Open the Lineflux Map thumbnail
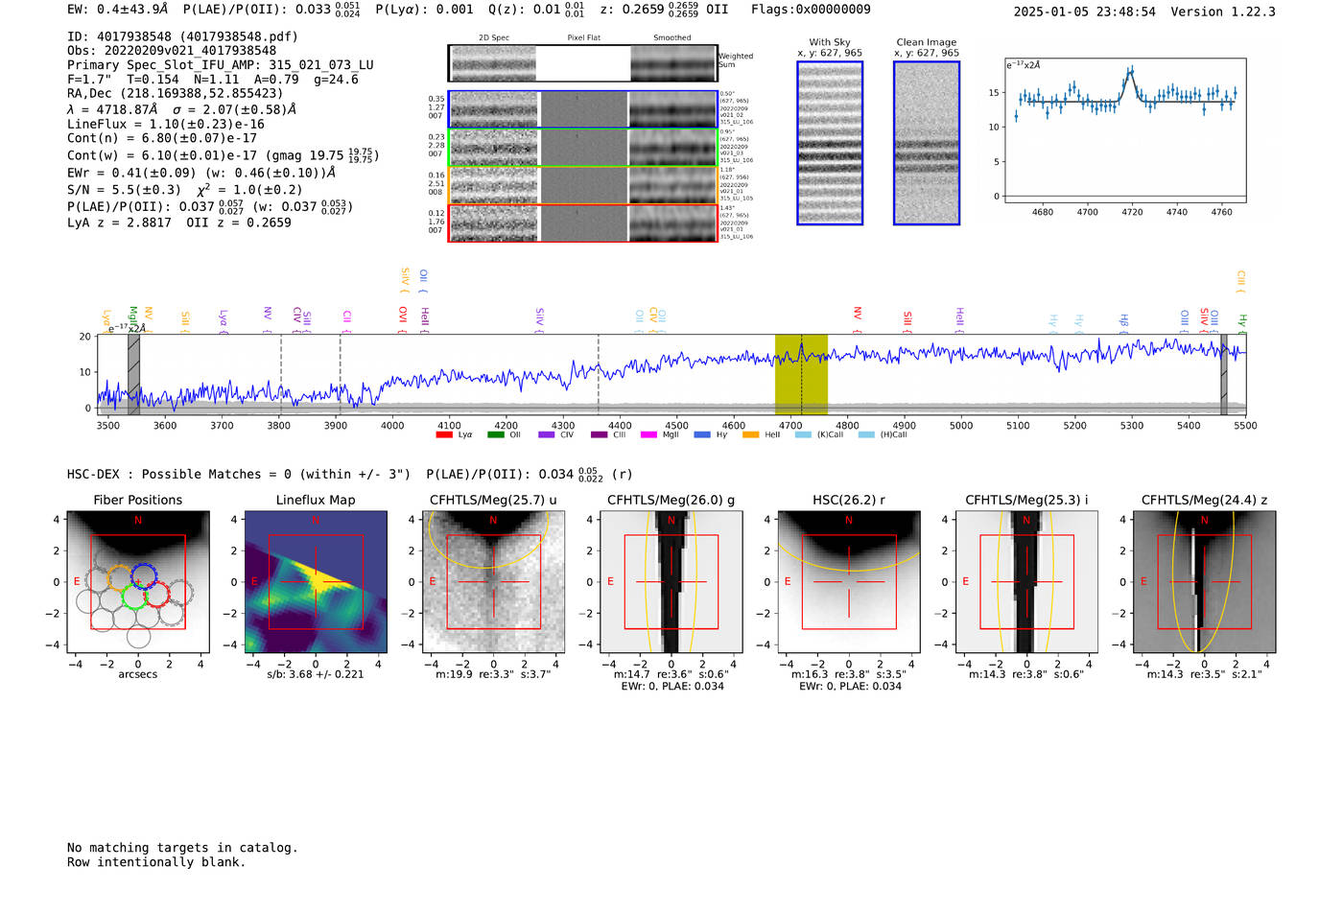Viewport: 1343px width, 914px height. click(316, 582)
